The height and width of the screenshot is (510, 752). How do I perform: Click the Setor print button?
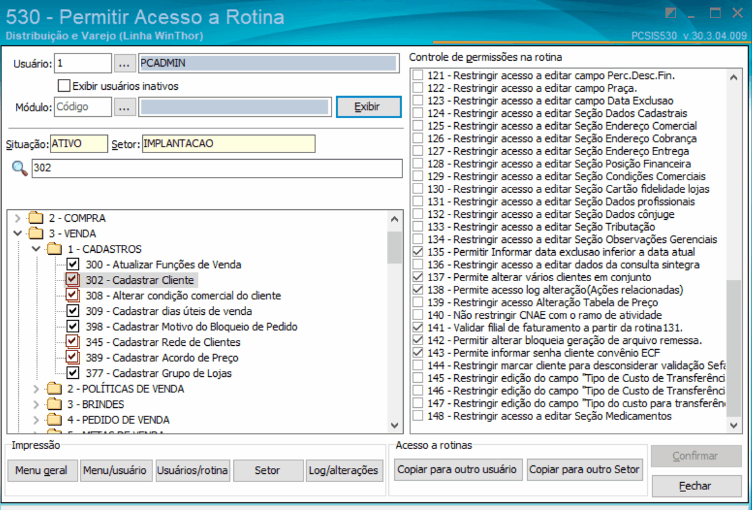click(267, 470)
